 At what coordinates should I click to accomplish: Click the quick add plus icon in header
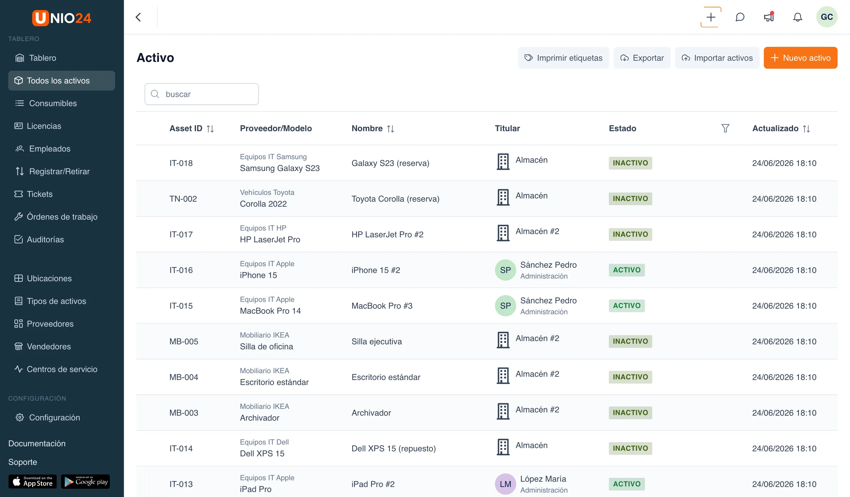711,17
